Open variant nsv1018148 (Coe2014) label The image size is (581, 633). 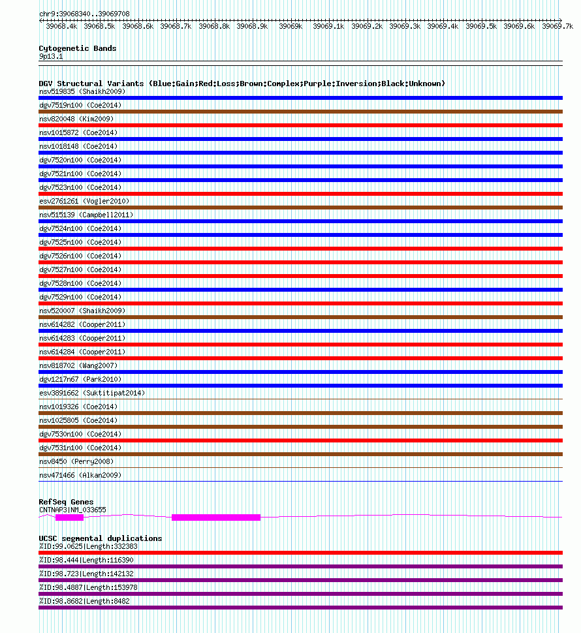click(78, 147)
